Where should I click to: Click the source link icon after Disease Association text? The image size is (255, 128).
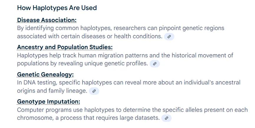click(x=169, y=36)
